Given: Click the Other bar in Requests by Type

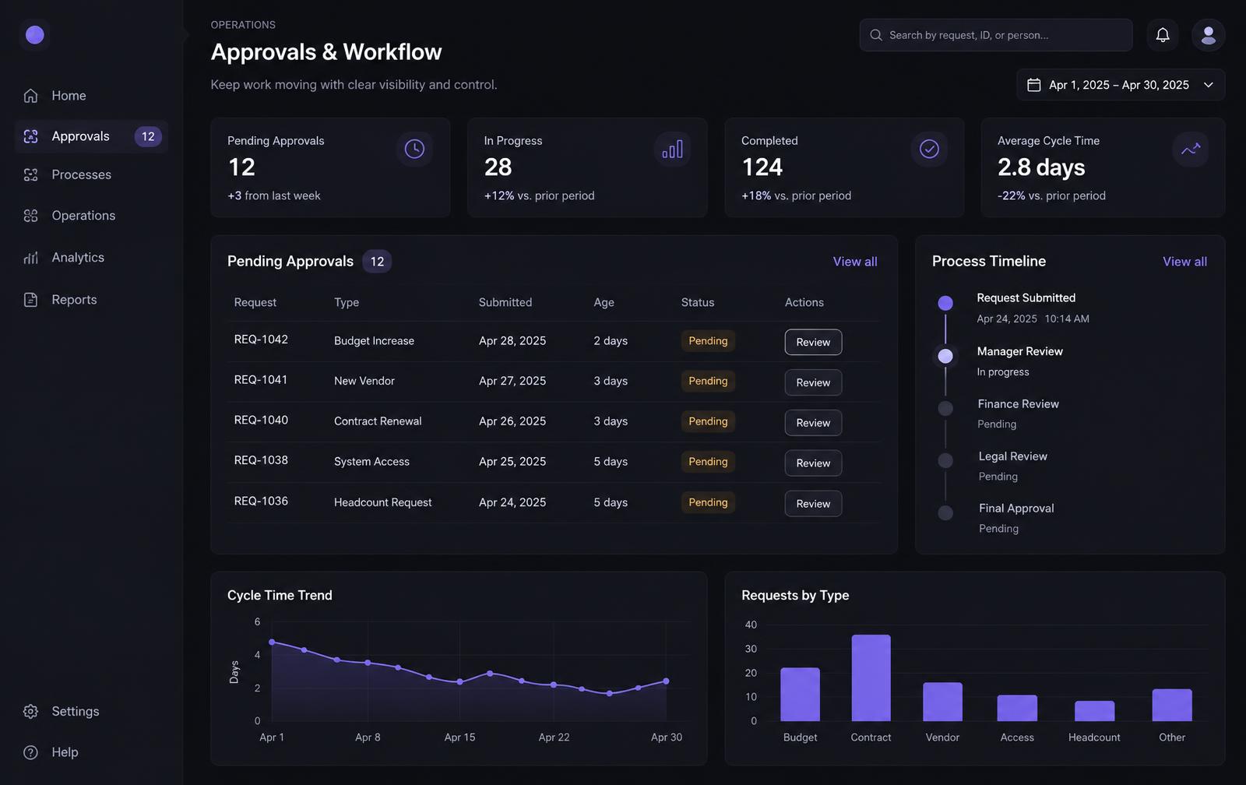Looking at the screenshot, I should pyautogui.click(x=1172, y=705).
